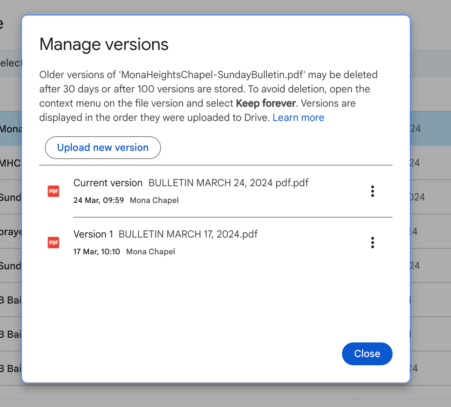The image size is (451, 407).
Task: Select filename BULLETIN MARCH 17, 2024.pdf
Action: (188, 234)
